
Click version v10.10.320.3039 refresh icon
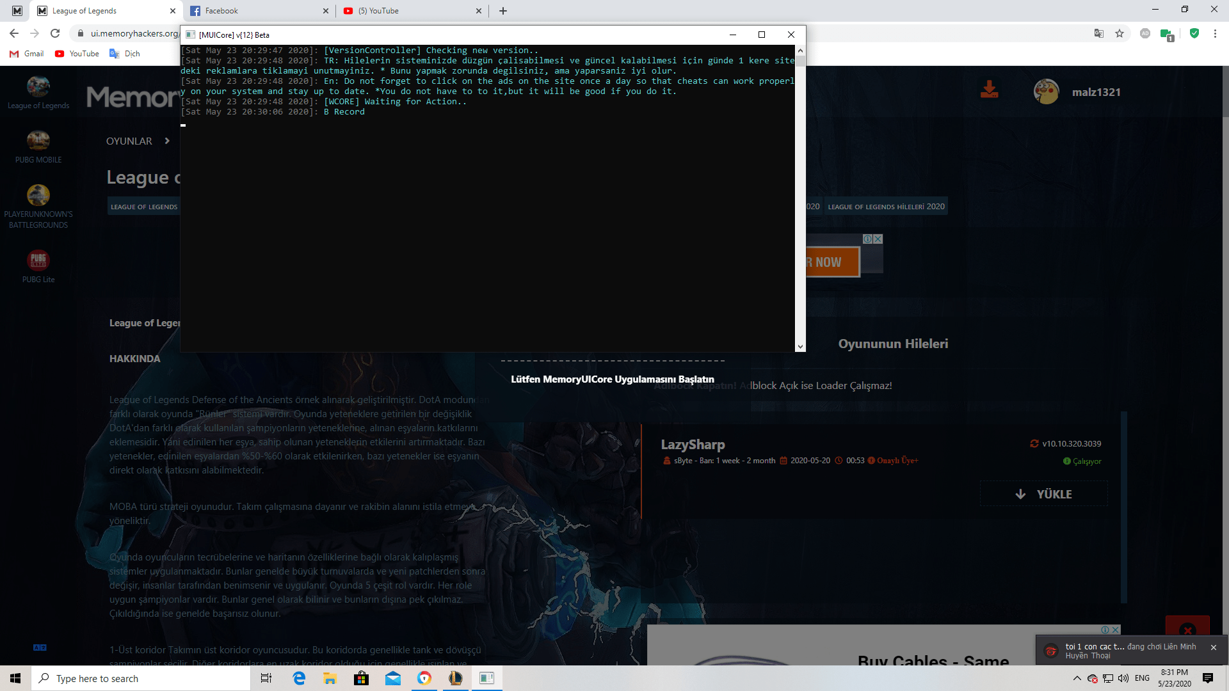[x=1034, y=443]
